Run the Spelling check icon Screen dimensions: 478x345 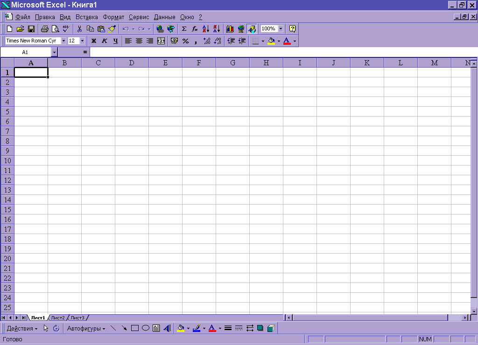point(66,29)
